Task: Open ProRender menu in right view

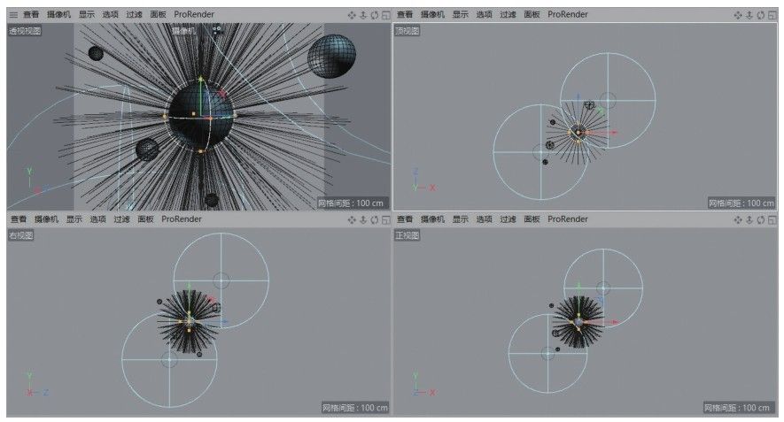Action: 182,219
